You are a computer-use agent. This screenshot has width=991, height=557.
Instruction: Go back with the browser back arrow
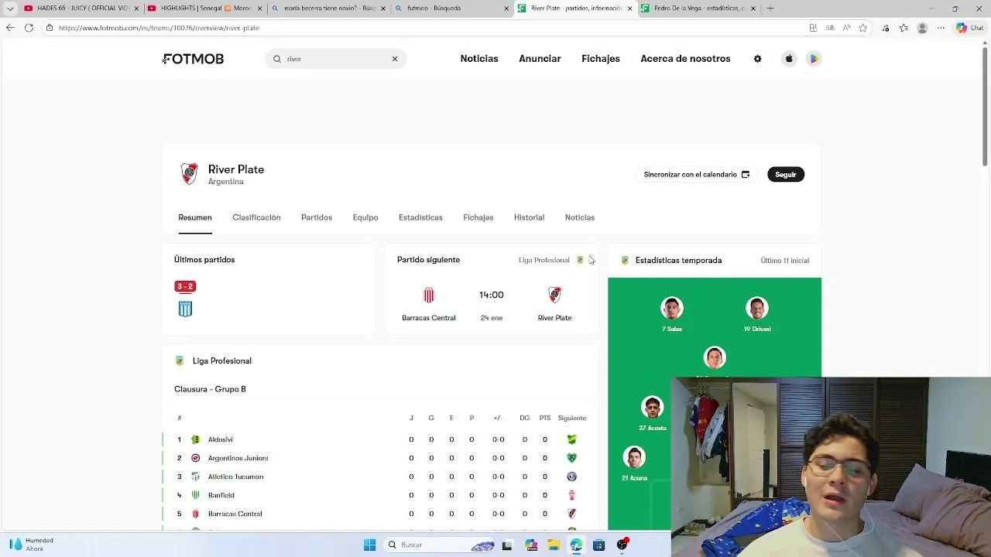pos(9,28)
